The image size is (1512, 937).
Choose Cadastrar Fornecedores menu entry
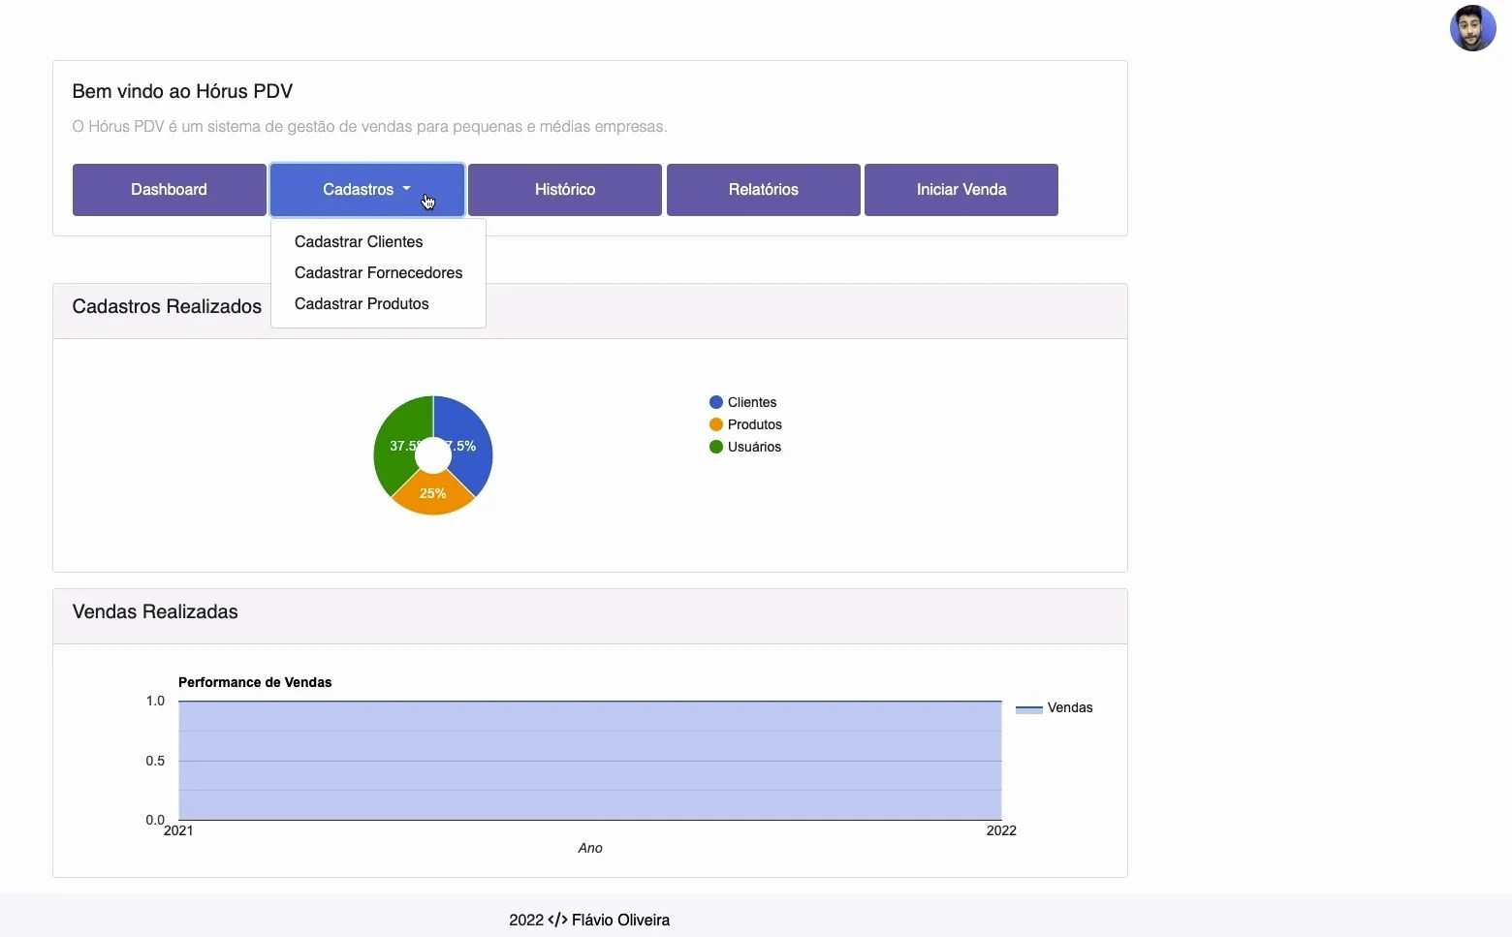[378, 272]
